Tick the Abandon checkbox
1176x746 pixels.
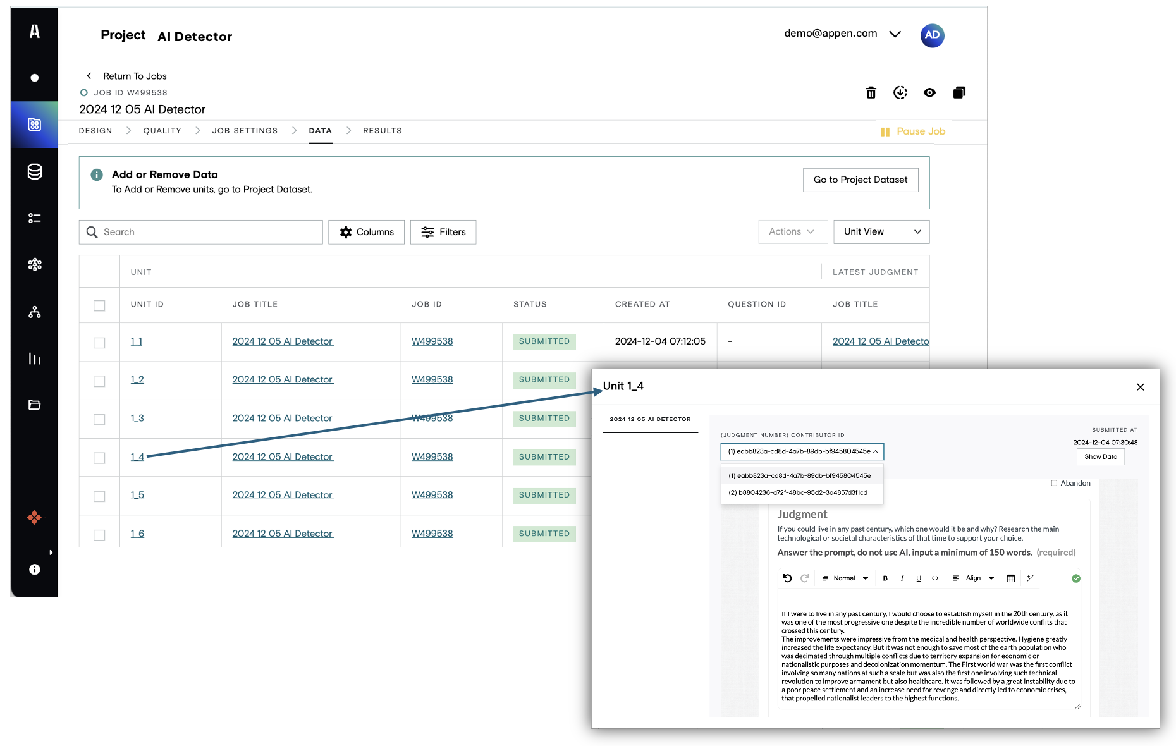(1054, 483)
